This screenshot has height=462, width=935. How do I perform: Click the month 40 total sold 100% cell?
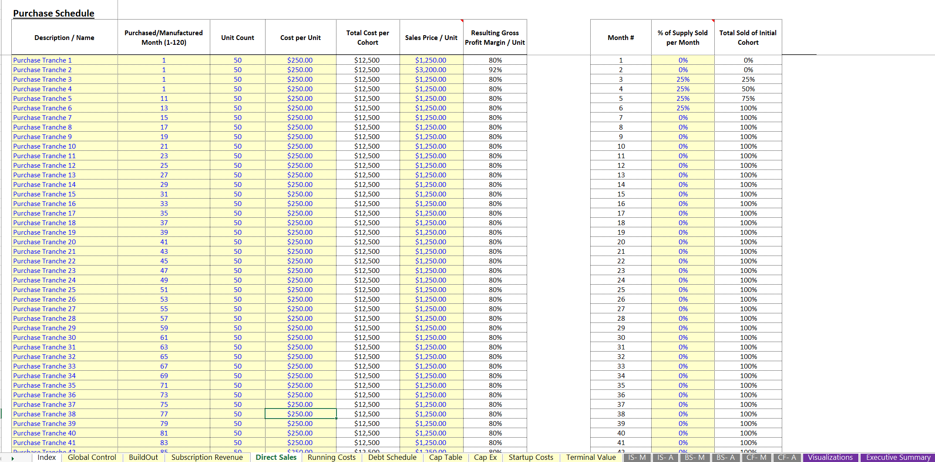[x=748, y=433]
